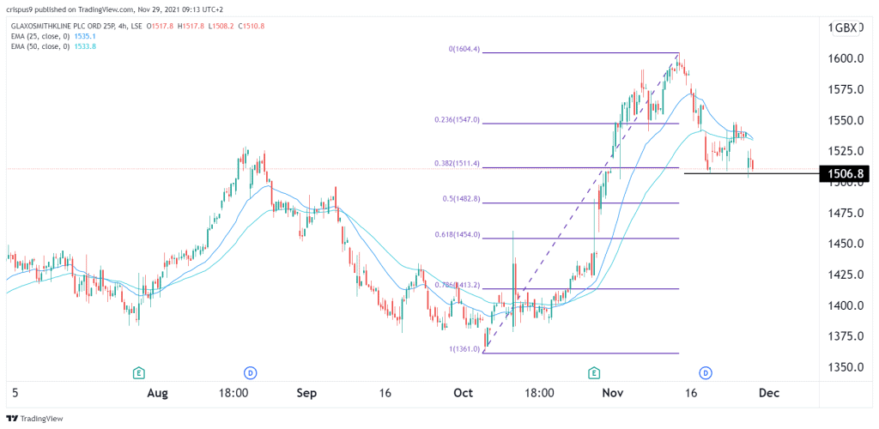Click the Fibonacci 0.382(1511.4) level label
The height and width of the screenshot is (429, 879).
point(457,164)
